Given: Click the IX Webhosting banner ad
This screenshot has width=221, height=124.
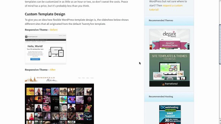Looking at the screenshot, I should pyautogui.click(x=170, y=115).
